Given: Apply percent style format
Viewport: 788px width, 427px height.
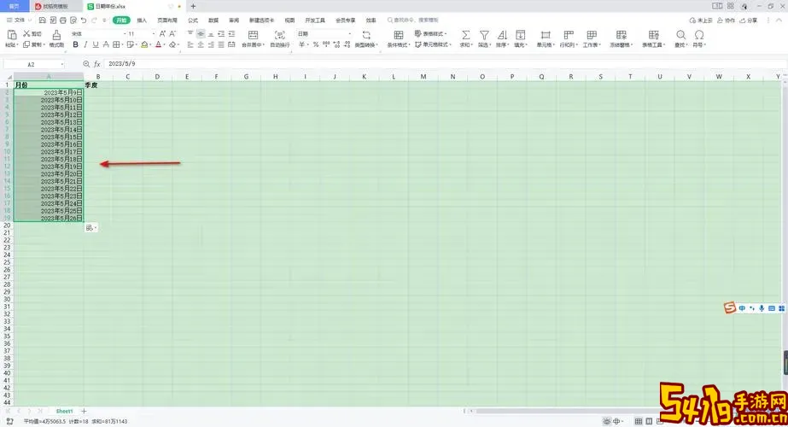Looking at the screenshot, I should tap(316, 44).
